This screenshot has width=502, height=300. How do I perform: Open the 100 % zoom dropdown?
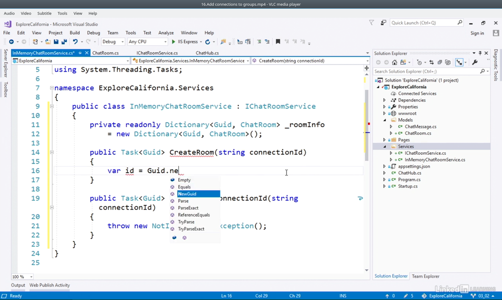(x=23, y=276)
